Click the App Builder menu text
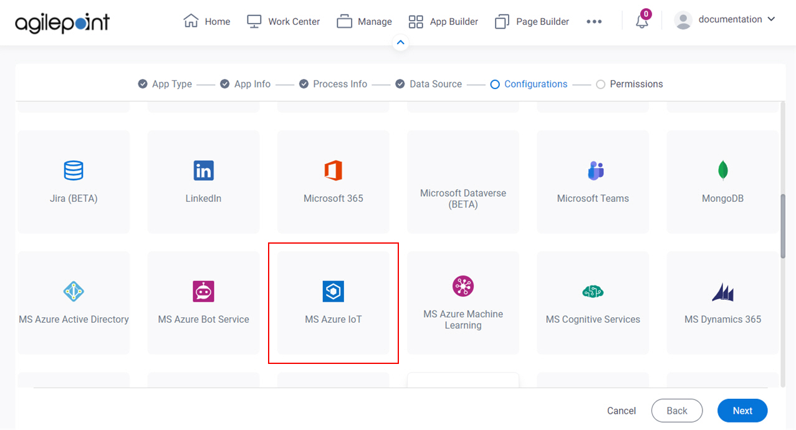Screen dimensions: 796x430 pyautogui.click(x=454, y=22)
